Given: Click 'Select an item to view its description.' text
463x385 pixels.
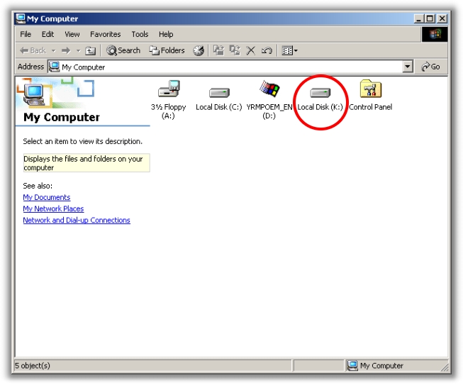Looking at the screenshot, I should (x=83, y=141).
